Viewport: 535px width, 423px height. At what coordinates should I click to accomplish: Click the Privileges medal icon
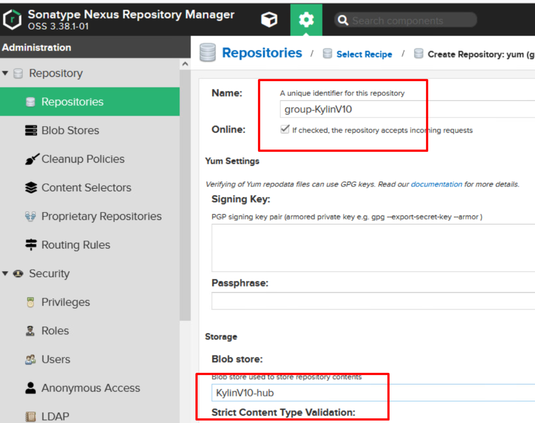point(31,302)
